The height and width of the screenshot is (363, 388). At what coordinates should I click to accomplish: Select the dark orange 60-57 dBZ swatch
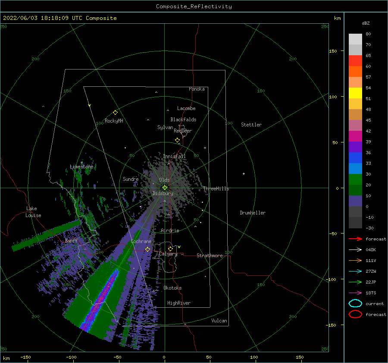pyautogui.click(x=355, y=71)
